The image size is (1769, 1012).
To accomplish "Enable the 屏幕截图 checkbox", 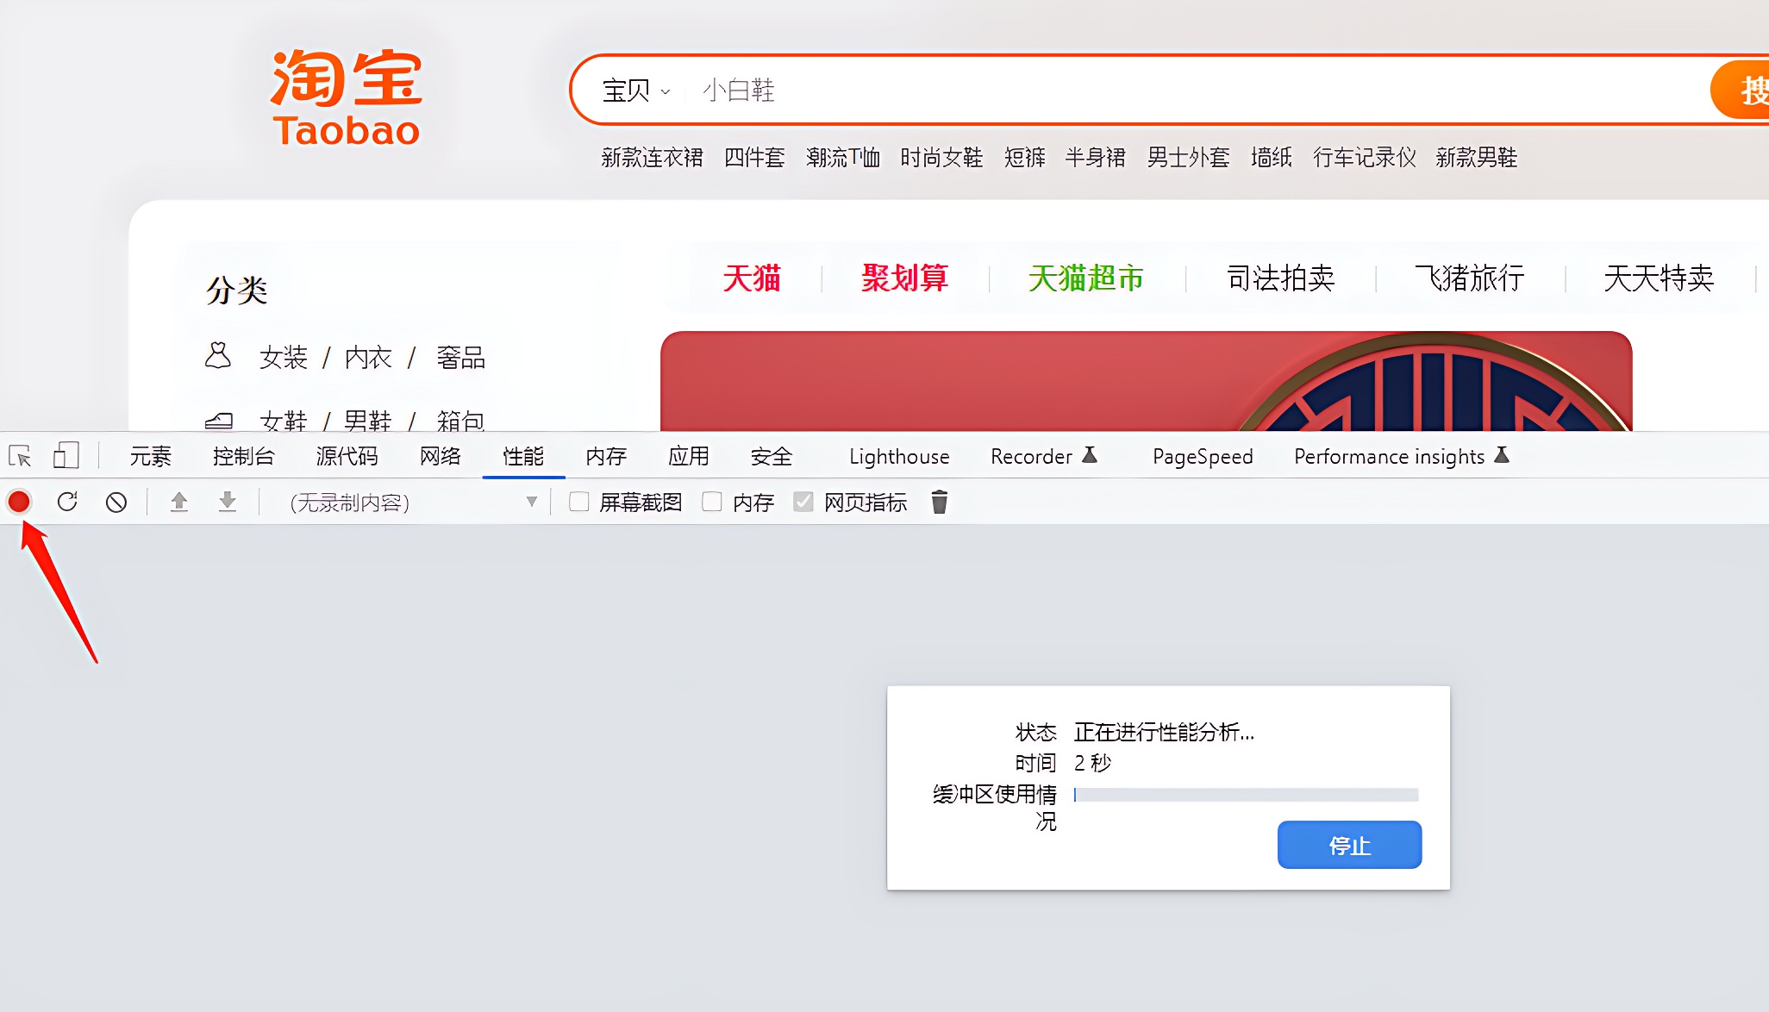I will coord(578,502).
